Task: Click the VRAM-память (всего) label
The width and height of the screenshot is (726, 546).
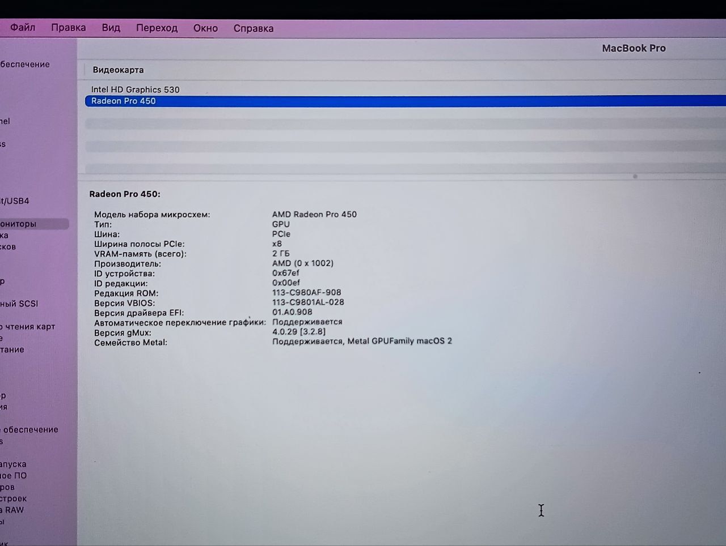Action: [x=140, y=254]
